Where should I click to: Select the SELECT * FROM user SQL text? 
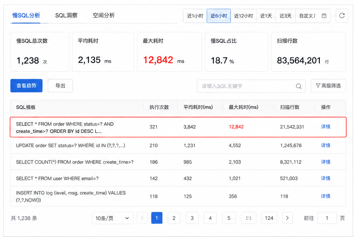(57, 178)
